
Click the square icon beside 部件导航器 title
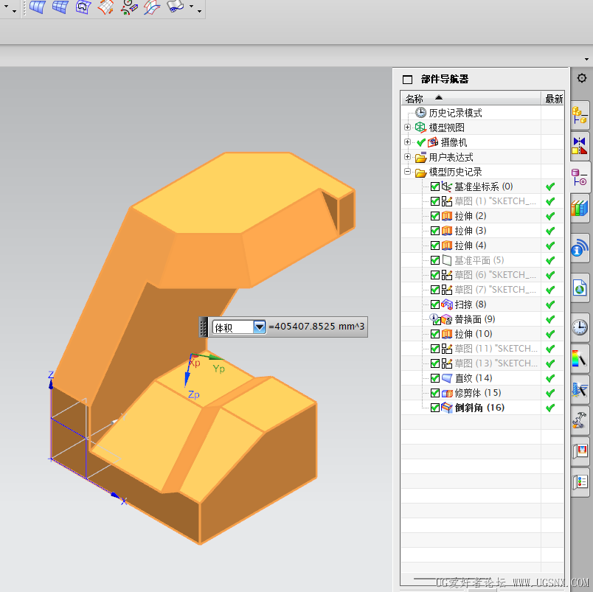pyautogui.click(x=407, y=80)
